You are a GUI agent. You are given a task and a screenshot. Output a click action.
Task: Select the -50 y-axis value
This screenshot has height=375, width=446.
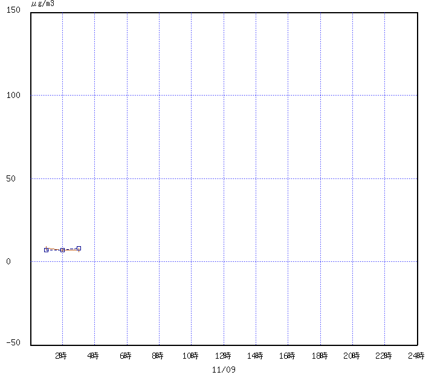(13, 343)
